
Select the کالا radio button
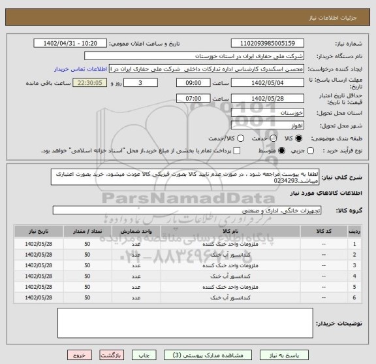[x=299, y=139]
